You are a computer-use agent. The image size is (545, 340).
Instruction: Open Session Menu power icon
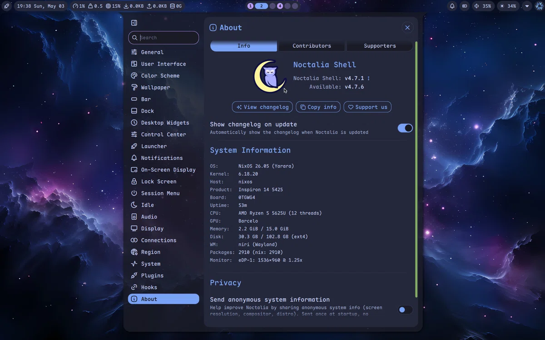tap(134, 193)
